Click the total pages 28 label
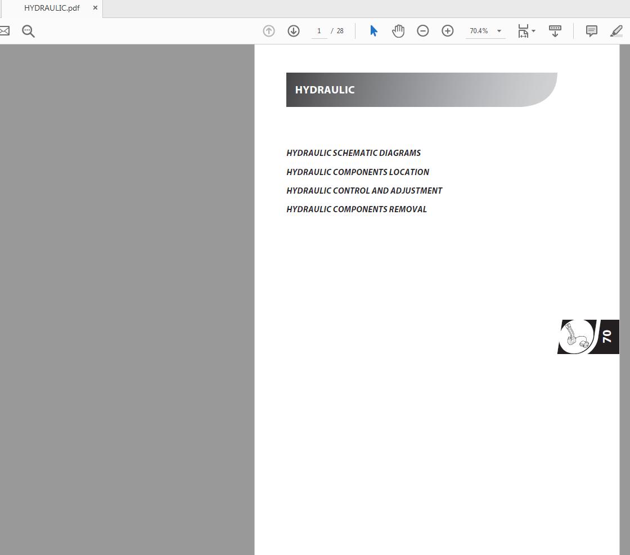Screen dimensions: 630x555 [340, 31]
